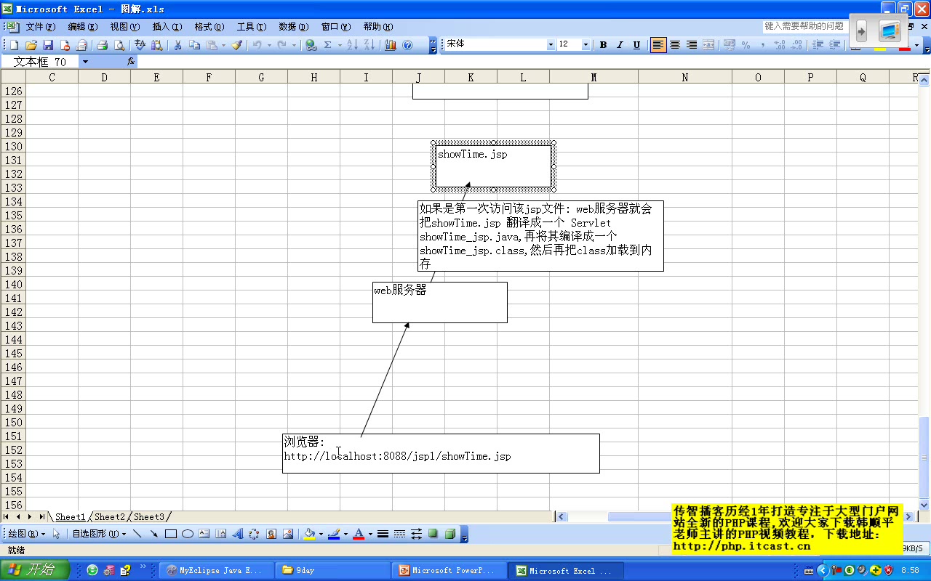931x581 pixels.
Task: Click the Copy icon in toolbar
Action: click(194, 45)
